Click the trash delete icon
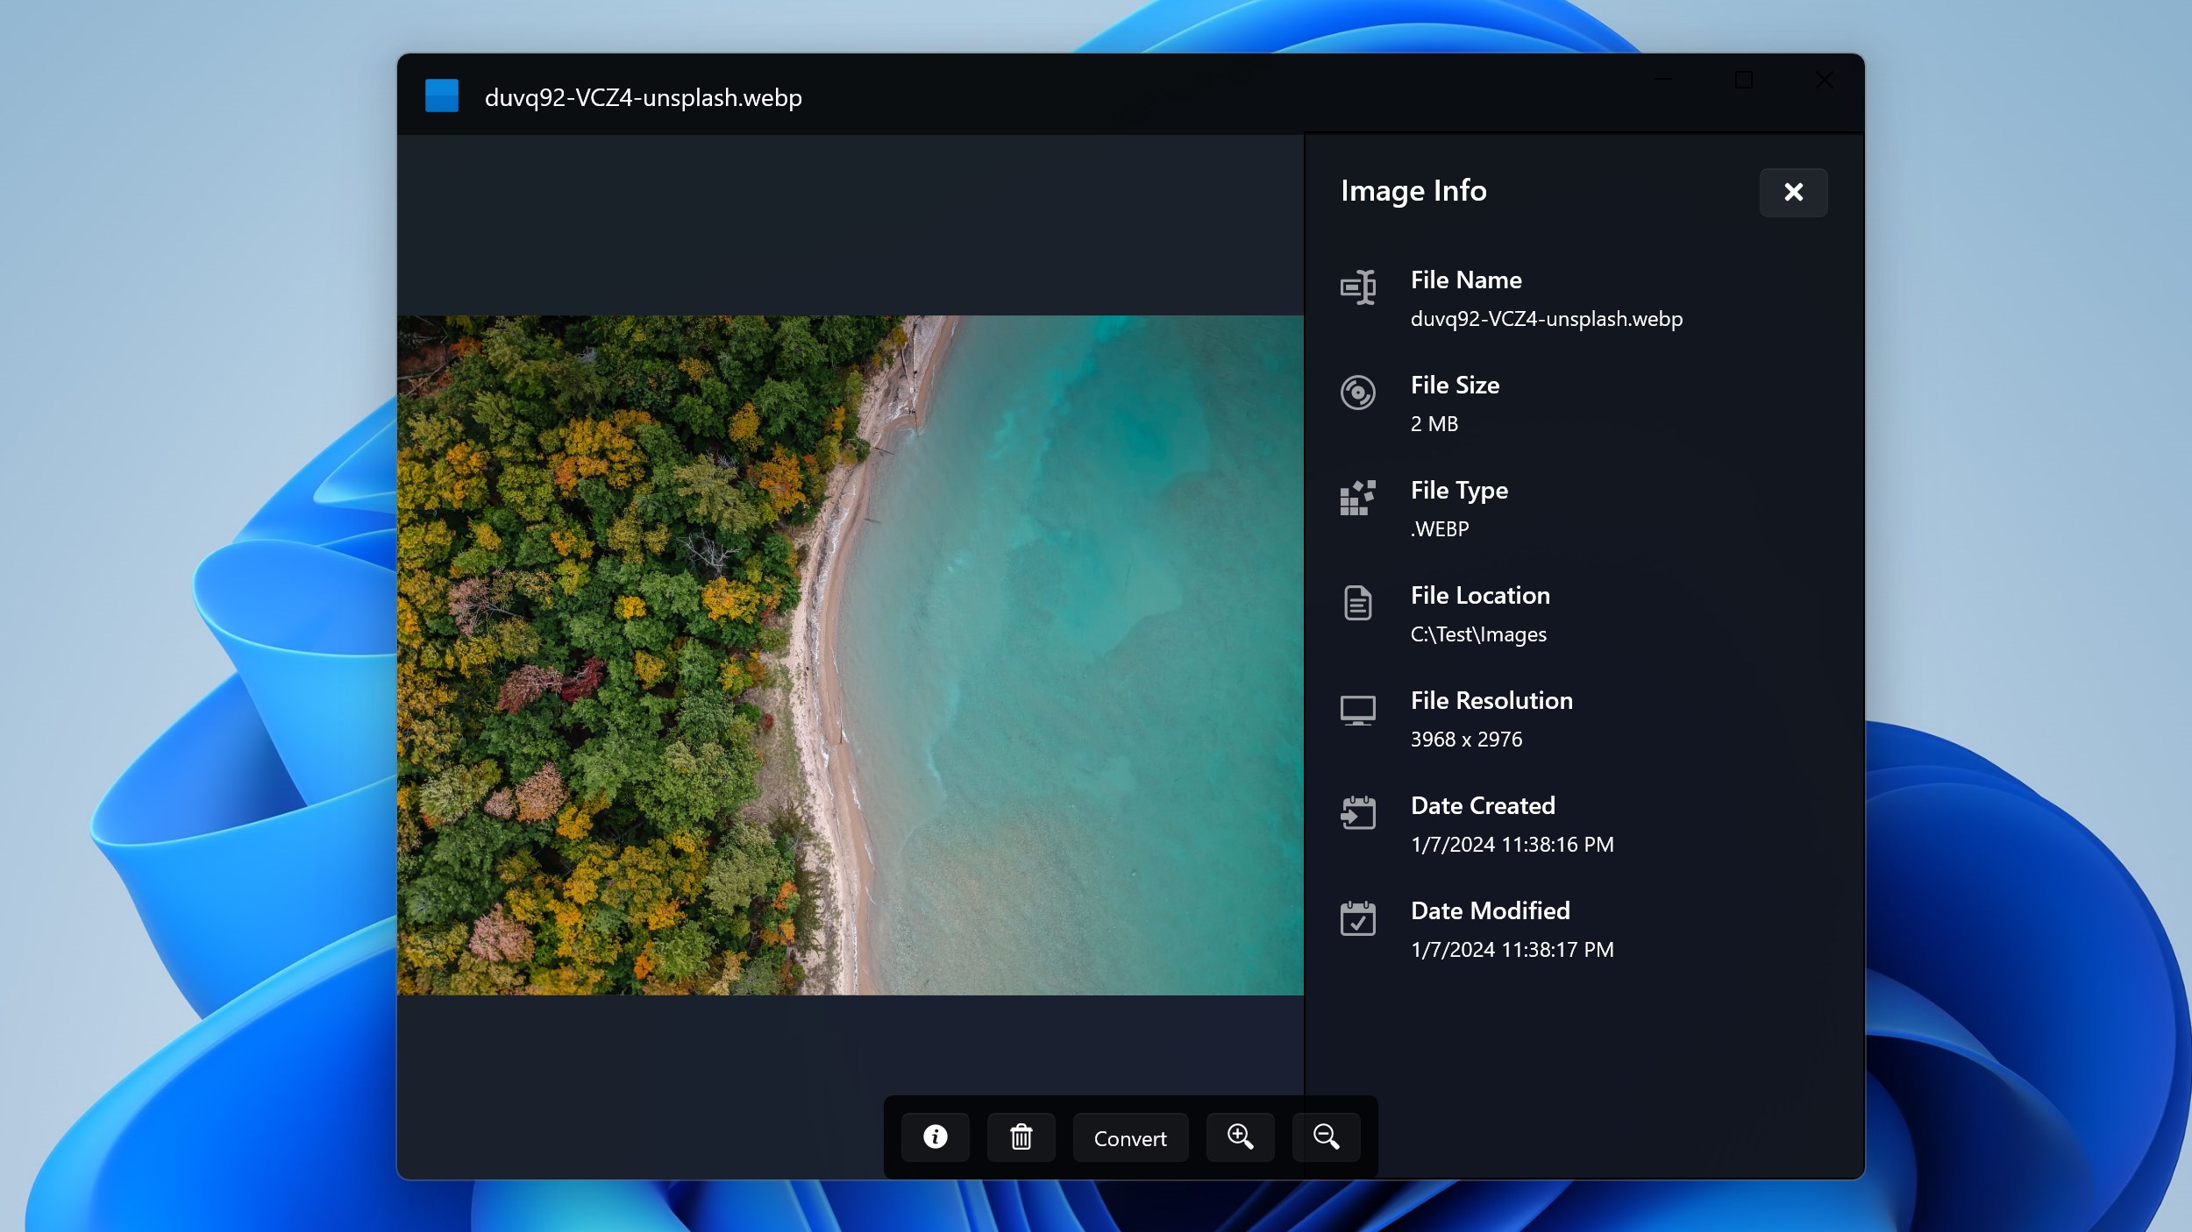 pos(1021,1137)
